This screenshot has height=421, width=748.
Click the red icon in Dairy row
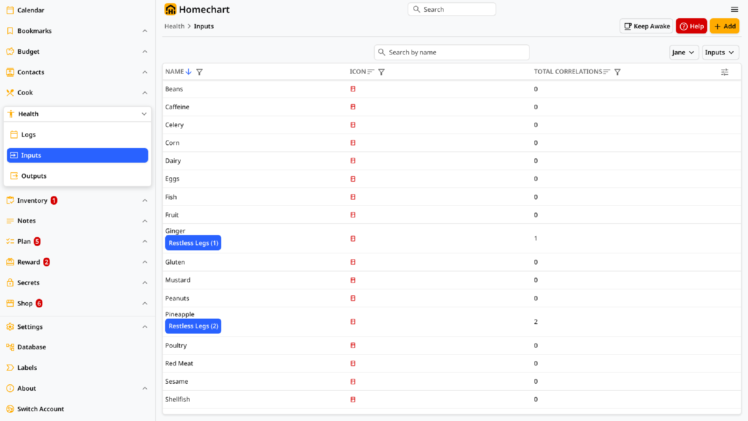pyautogui.click(x=353, y=161)
